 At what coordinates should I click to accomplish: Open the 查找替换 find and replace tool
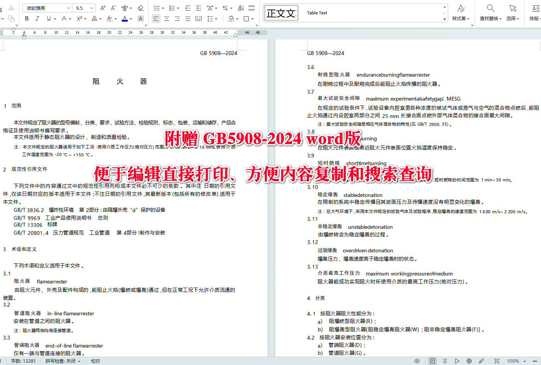coord(491,13)
